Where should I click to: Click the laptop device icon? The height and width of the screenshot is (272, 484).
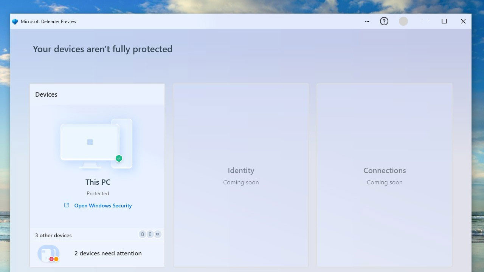point(157,234)
